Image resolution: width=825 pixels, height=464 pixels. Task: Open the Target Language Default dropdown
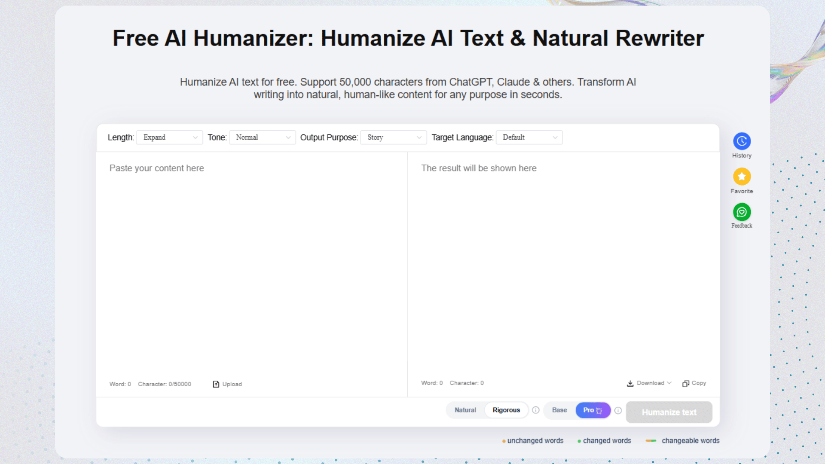point(529,137)
